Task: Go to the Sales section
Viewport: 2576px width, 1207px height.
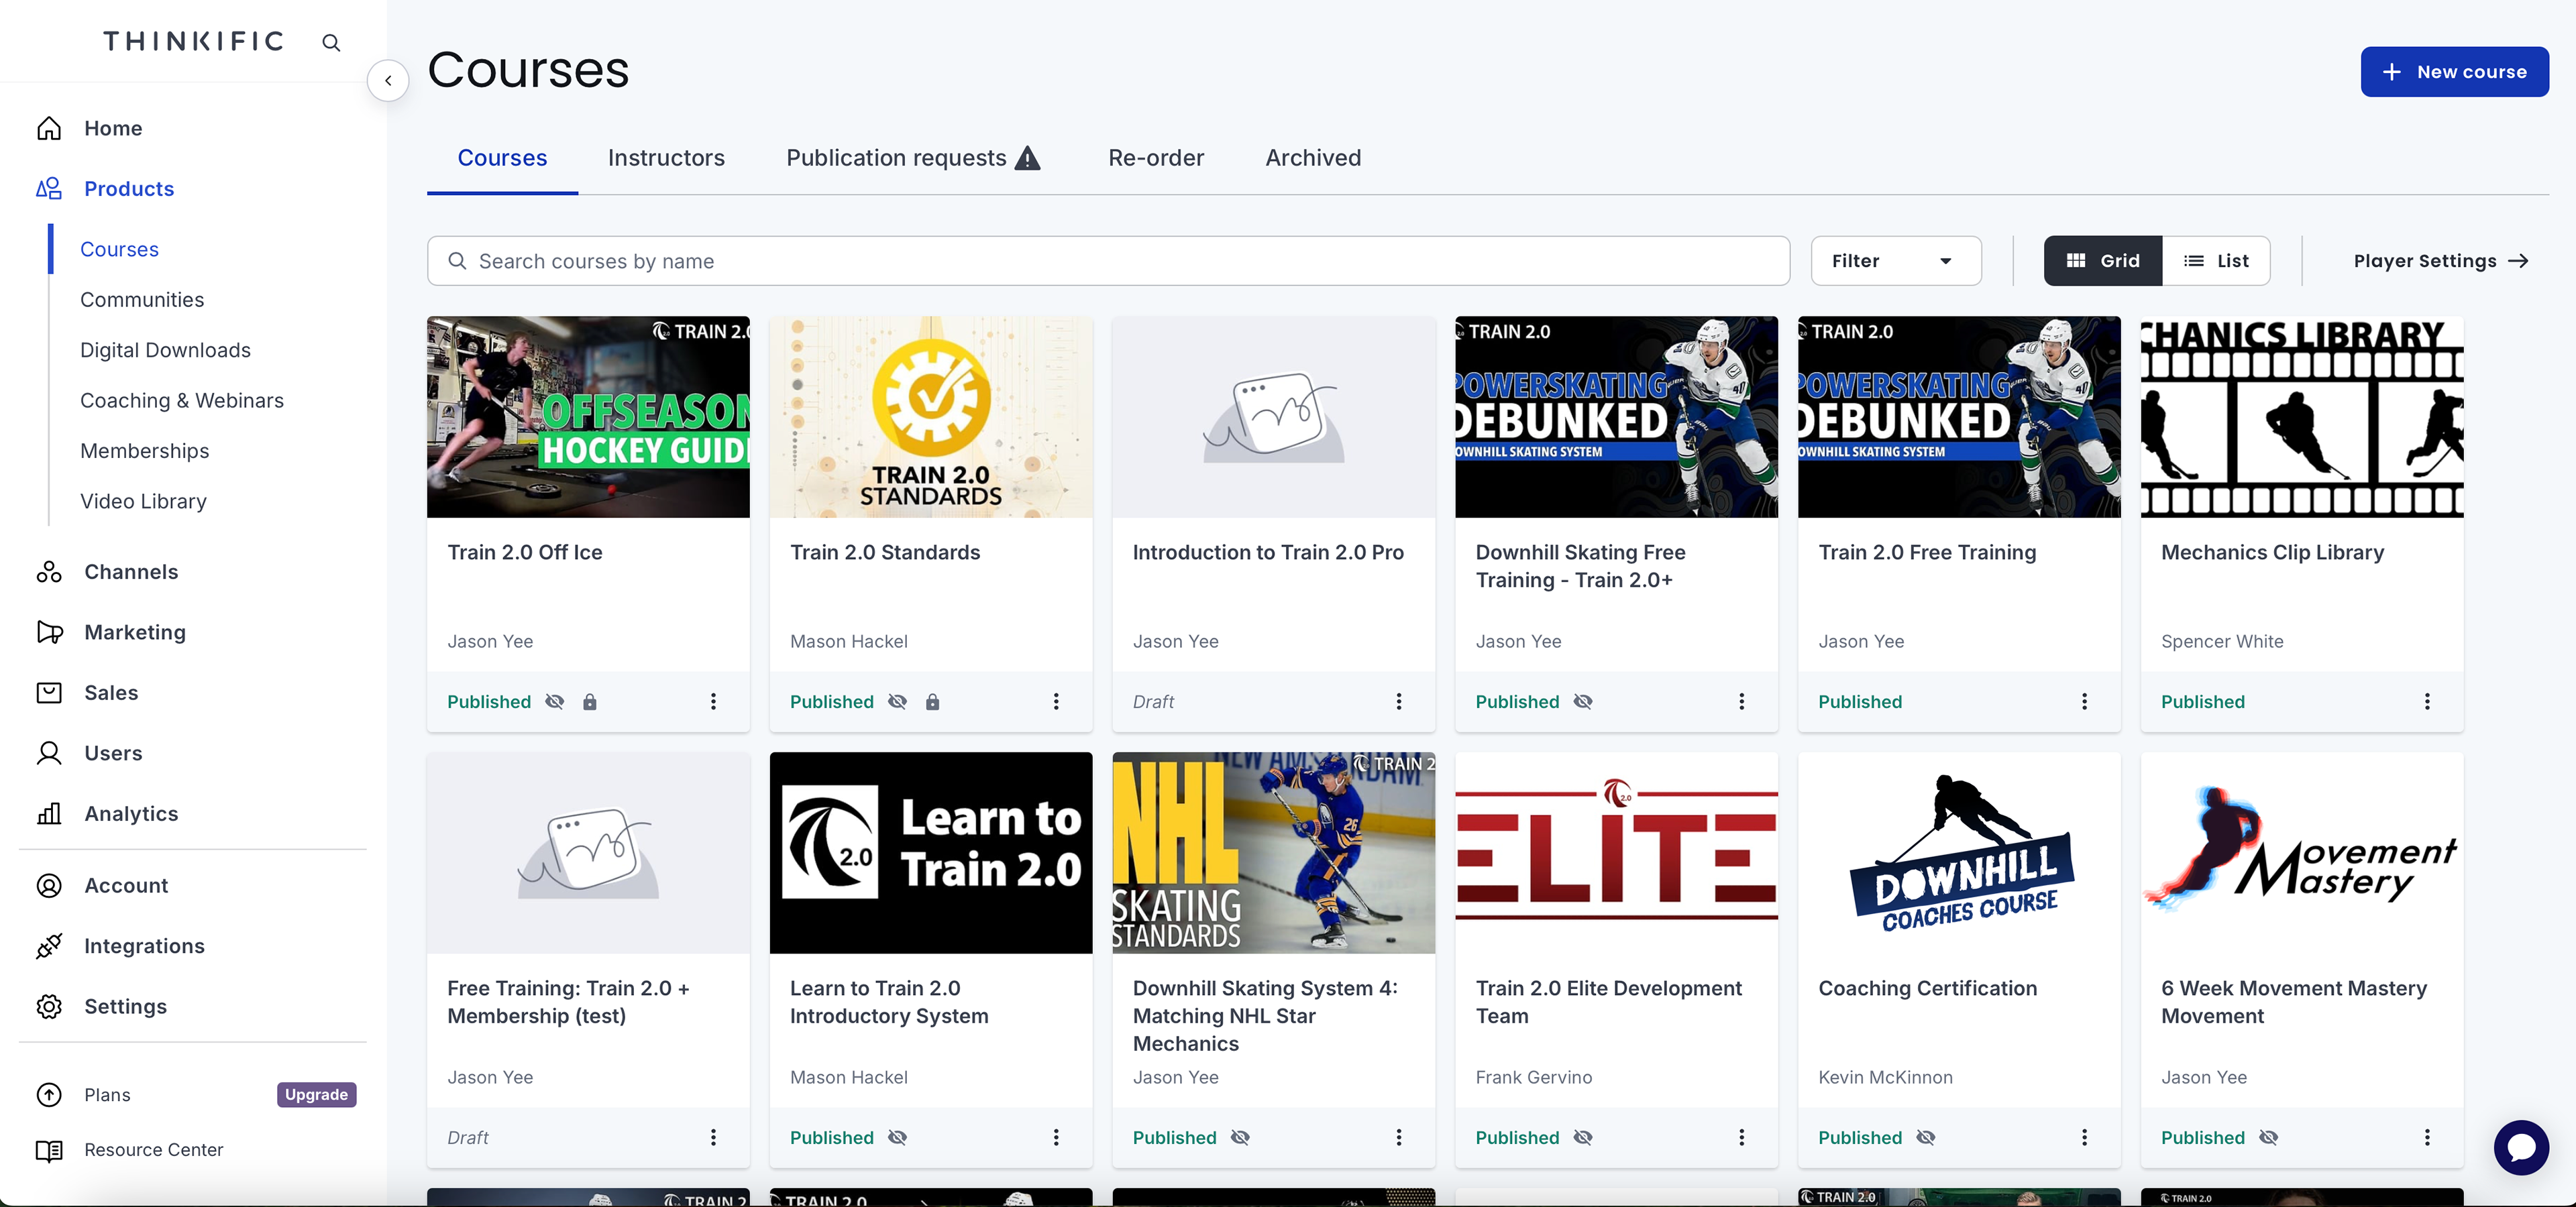Action: point(111,693)
